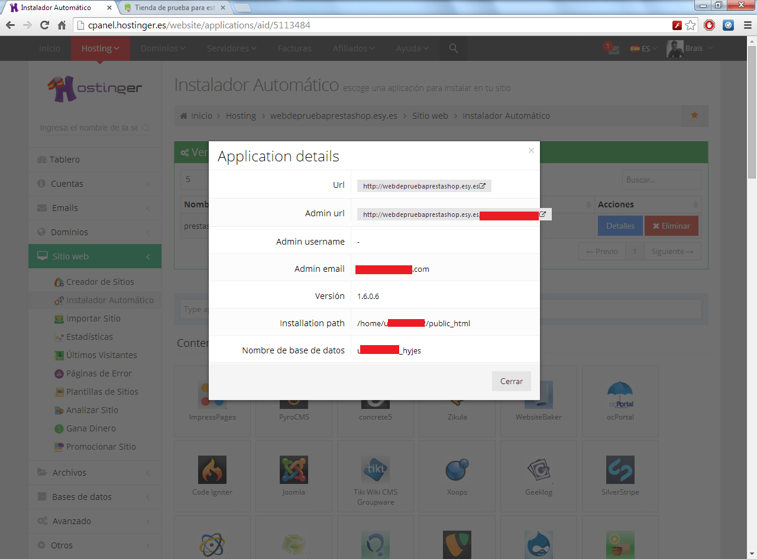Open the external link icon next to Url
757x559 pixels.
(x=482, y=186)
